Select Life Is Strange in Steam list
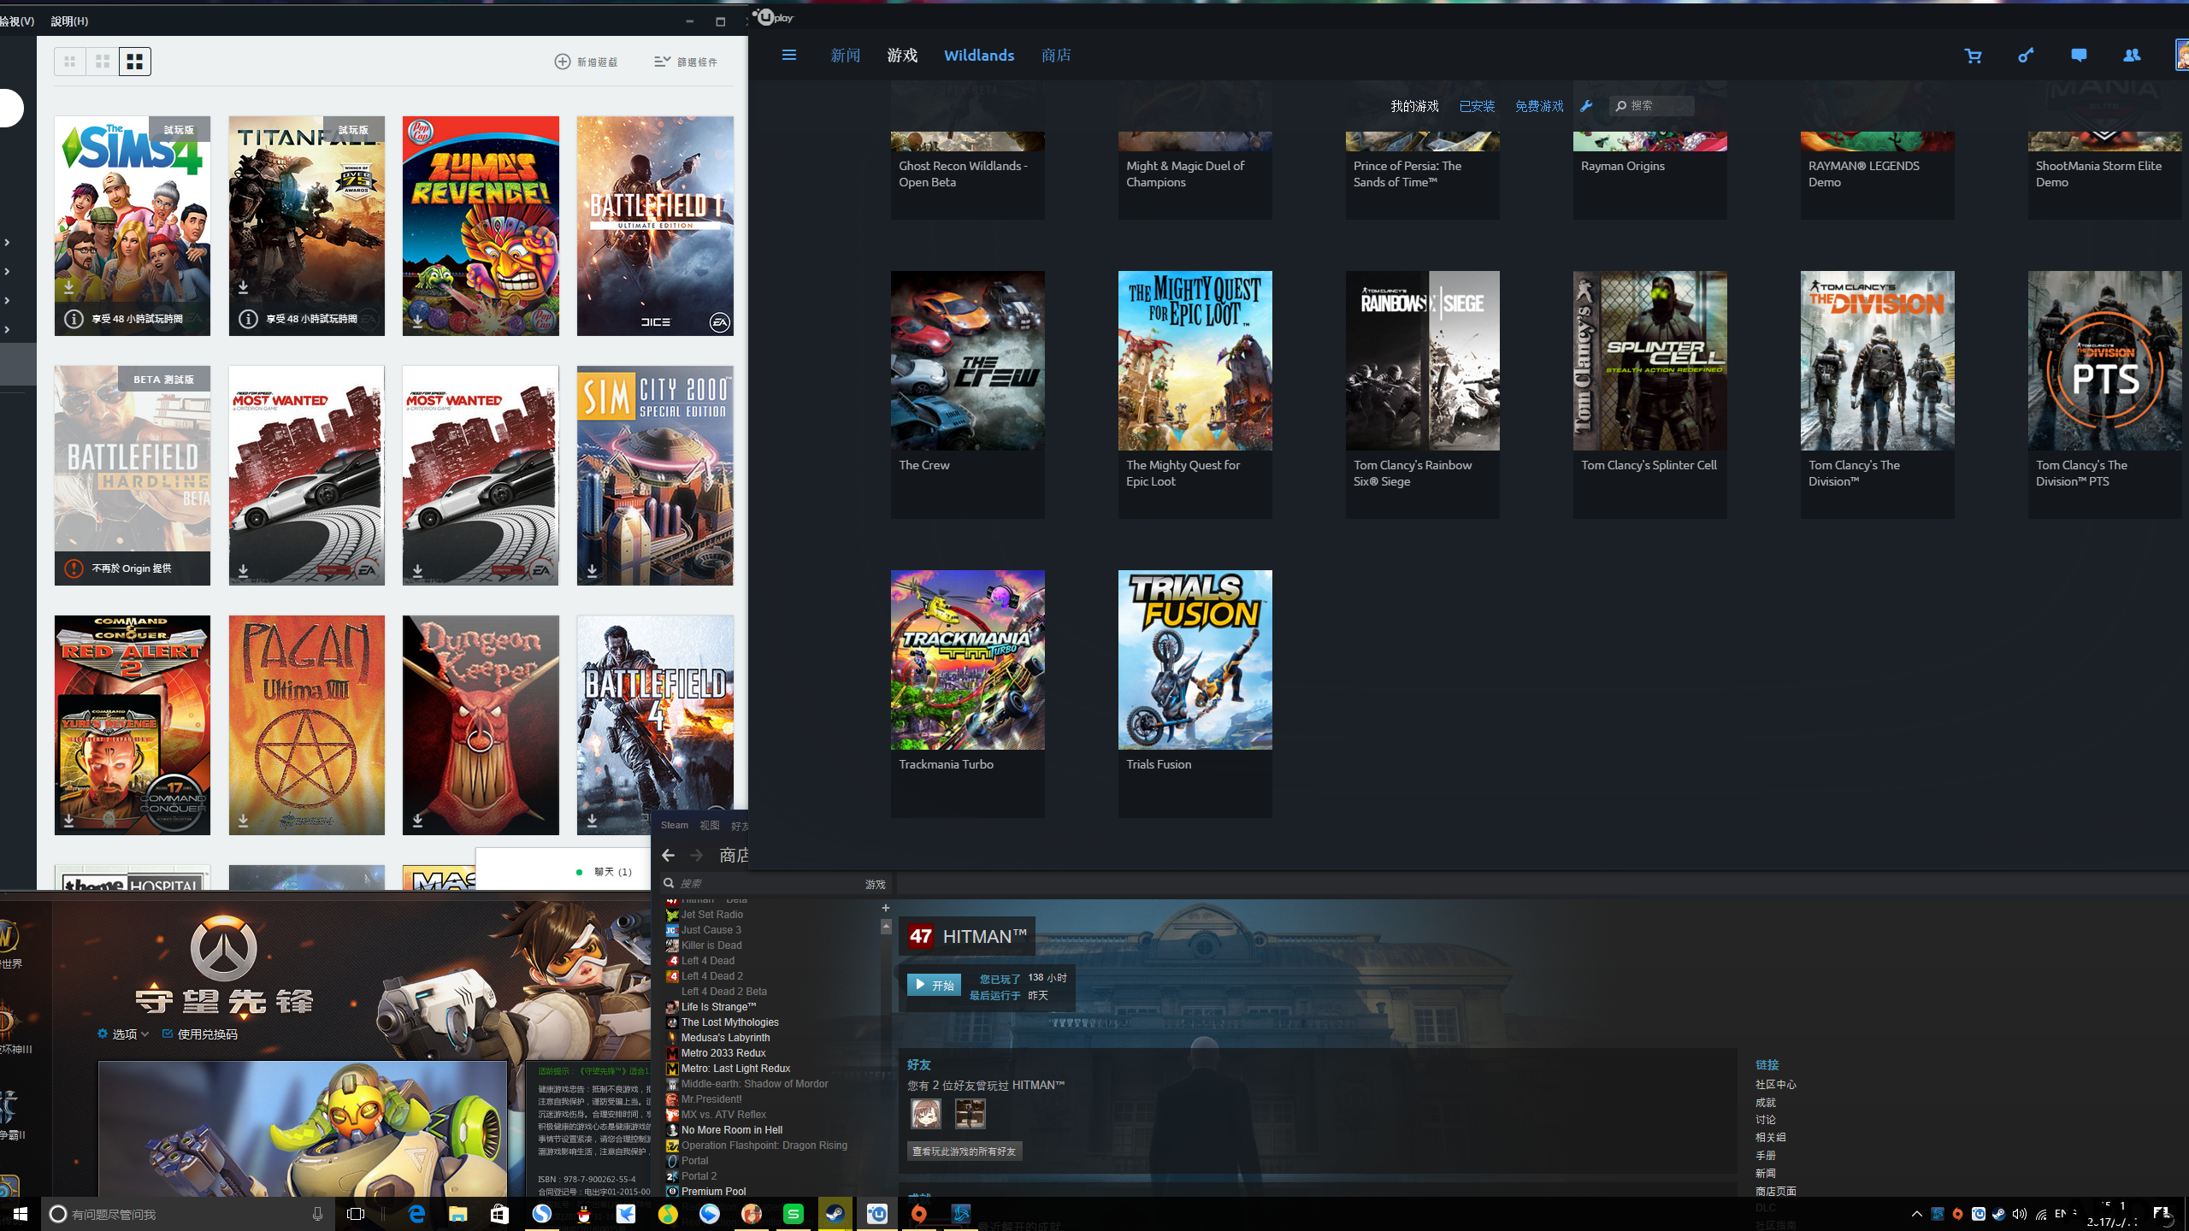2189x1231 pixels. click(x=718, y=1007)
